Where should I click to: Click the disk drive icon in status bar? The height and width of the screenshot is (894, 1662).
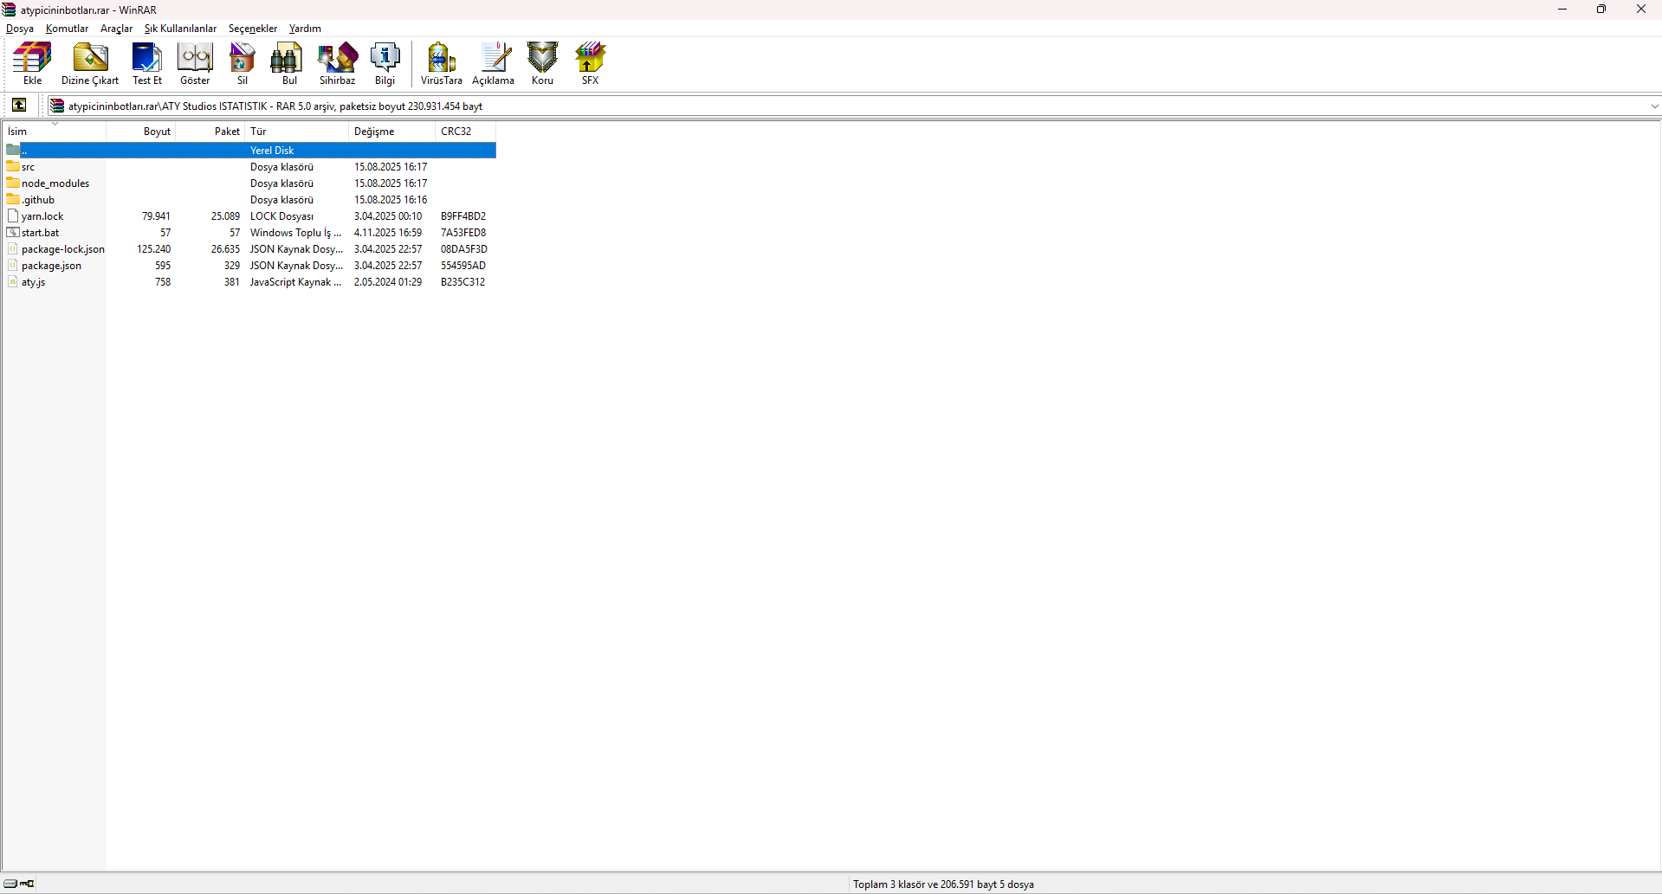coord(11,884)
